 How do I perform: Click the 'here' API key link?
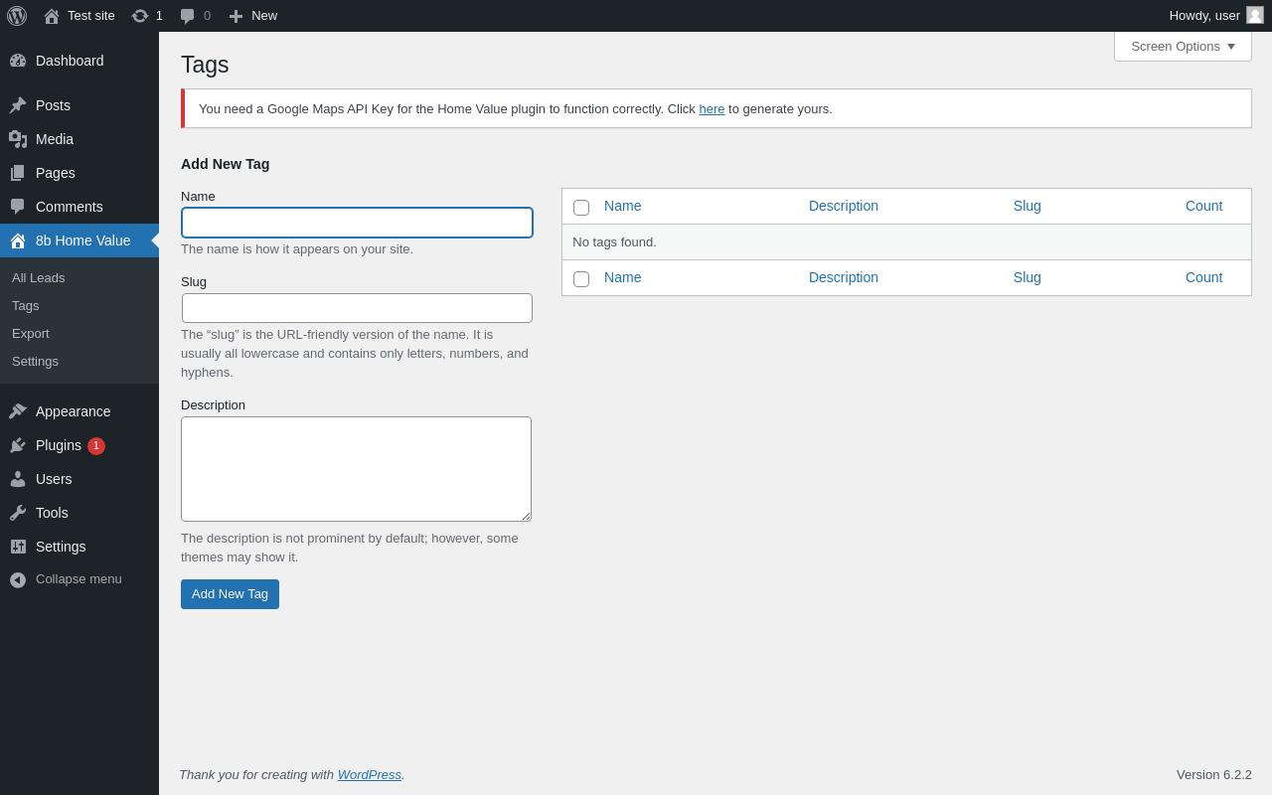(x=712, y=109)
